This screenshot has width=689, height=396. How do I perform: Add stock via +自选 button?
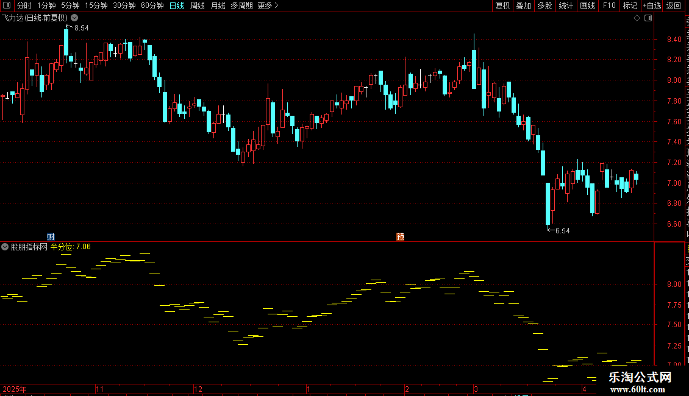click(652, 5)
